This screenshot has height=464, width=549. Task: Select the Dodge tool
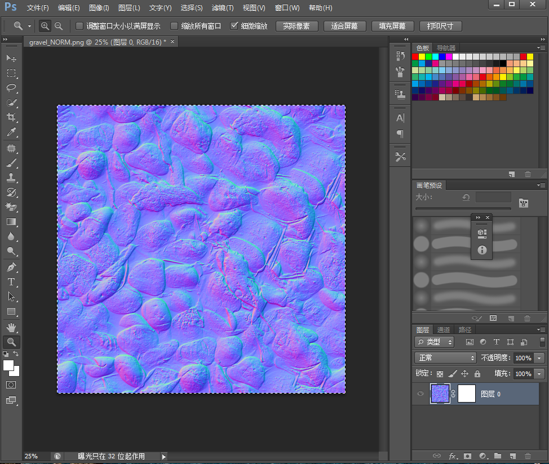tap(11, 251)
